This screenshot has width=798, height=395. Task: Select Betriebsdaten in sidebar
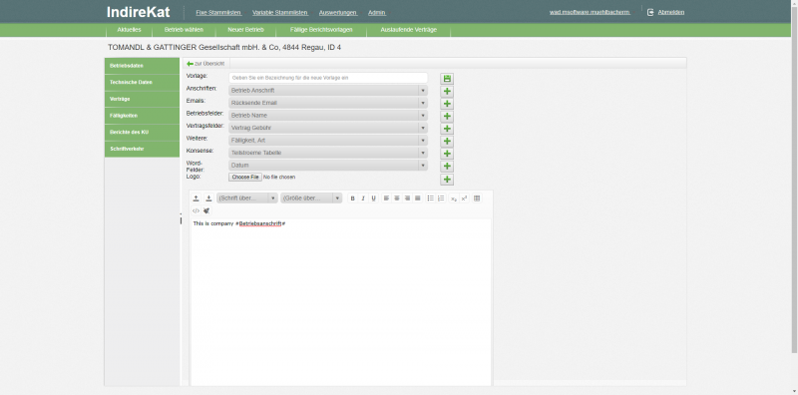(142, 66)
